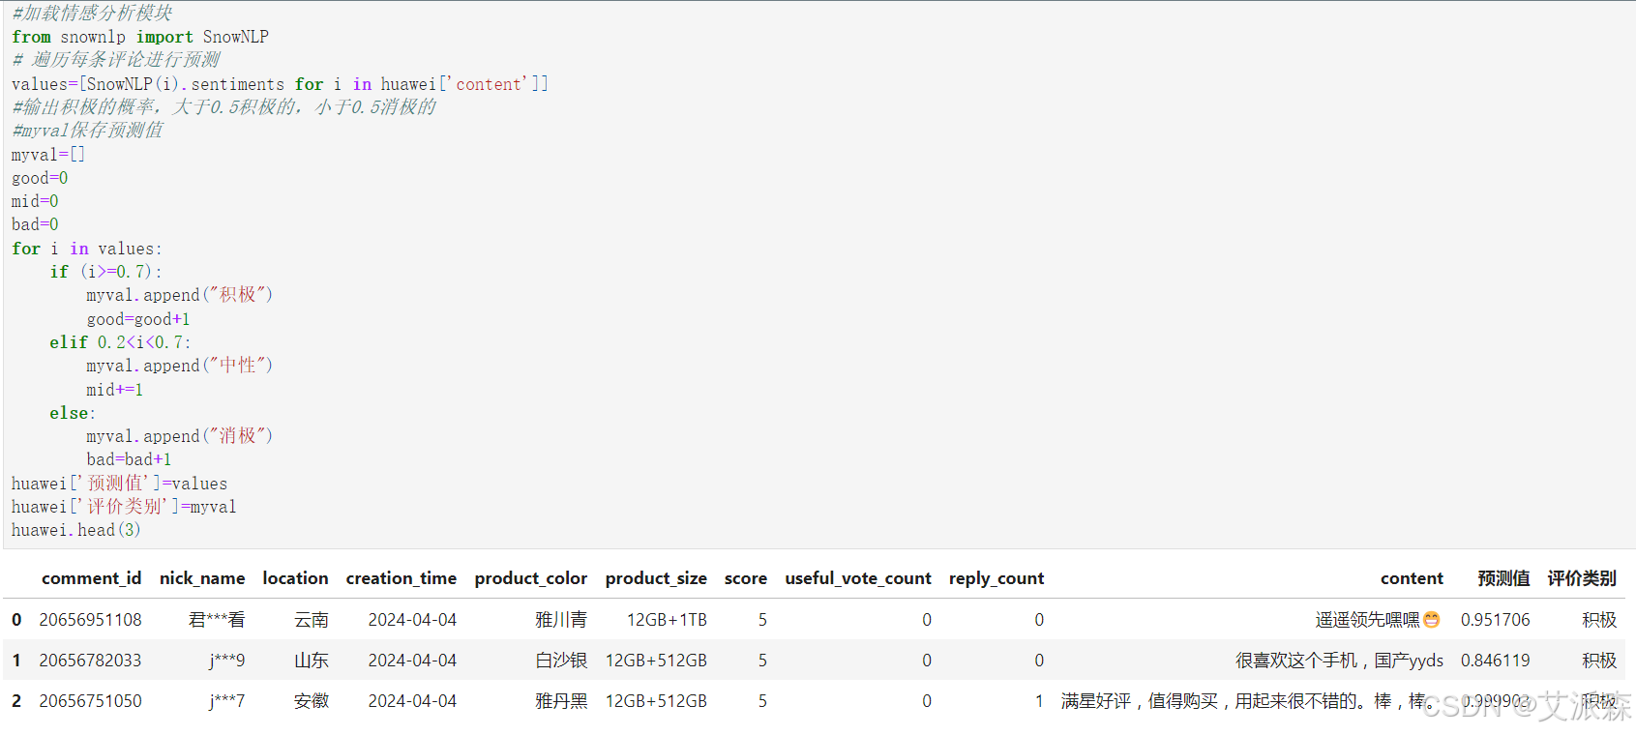The image size is (1636, 735).
Task: Click the code line myval=[]
Action: click(x=48, y=155)
